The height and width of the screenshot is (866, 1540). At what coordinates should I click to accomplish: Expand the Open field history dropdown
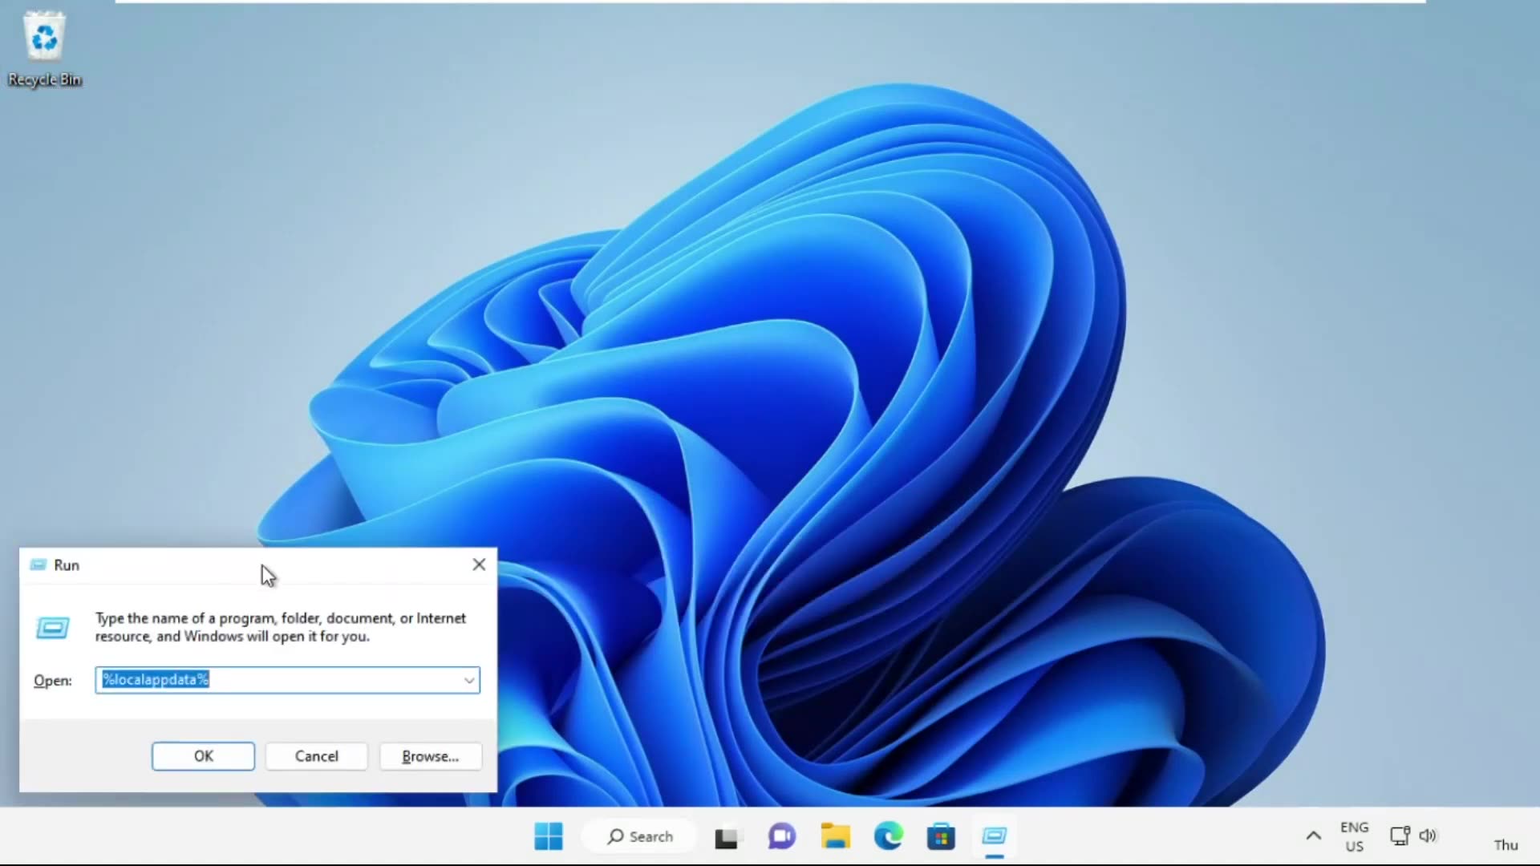pos(468,680)
